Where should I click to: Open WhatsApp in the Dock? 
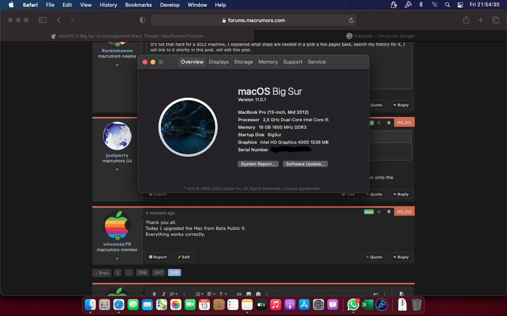(353, 305)
